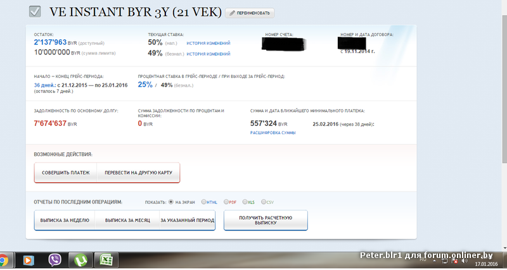Click the VE INSTANT BYR 3Y title
The height and width of the screenshot is (270, 507).
(136, 12)
